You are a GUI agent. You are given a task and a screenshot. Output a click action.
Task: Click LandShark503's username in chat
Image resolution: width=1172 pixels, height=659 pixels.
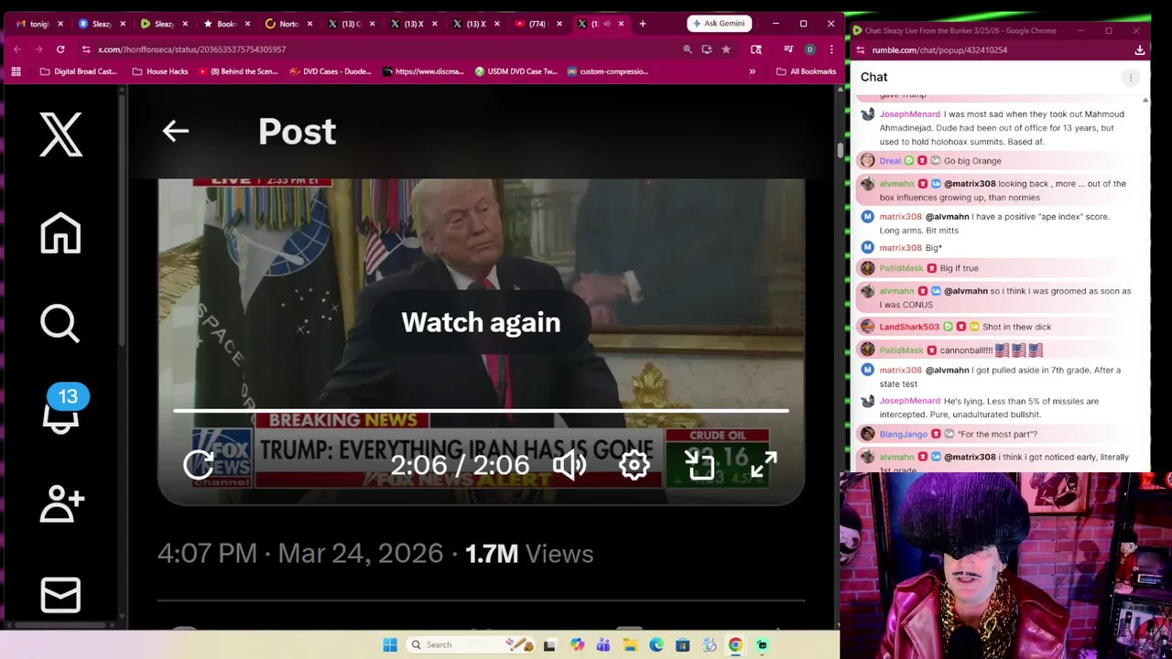909,327
